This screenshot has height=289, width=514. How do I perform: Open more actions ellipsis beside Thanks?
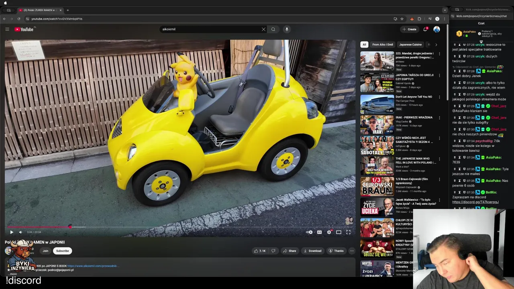(352, 251)
